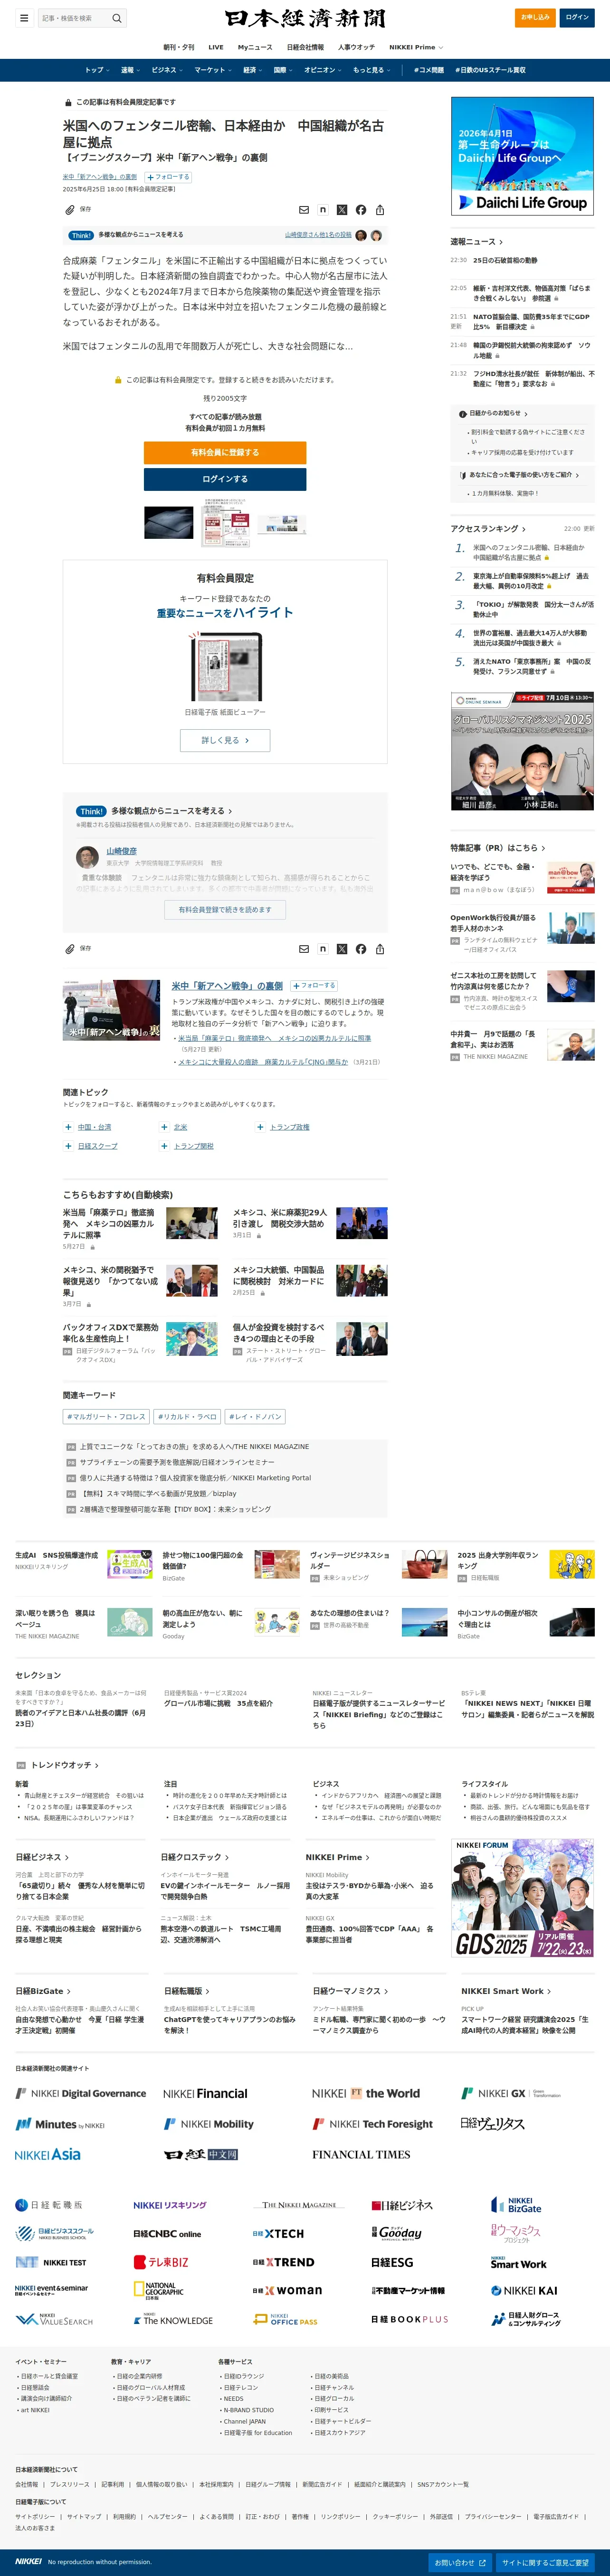Click 詳しく見る button

click(225, 740)
